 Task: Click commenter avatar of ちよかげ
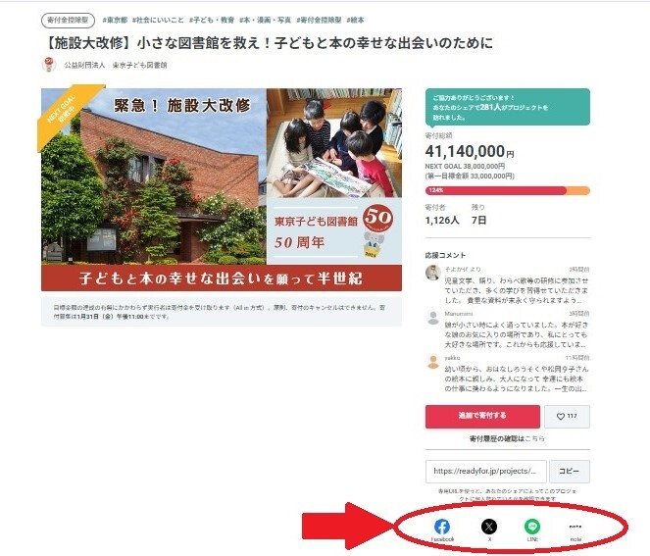click(433, 273)
